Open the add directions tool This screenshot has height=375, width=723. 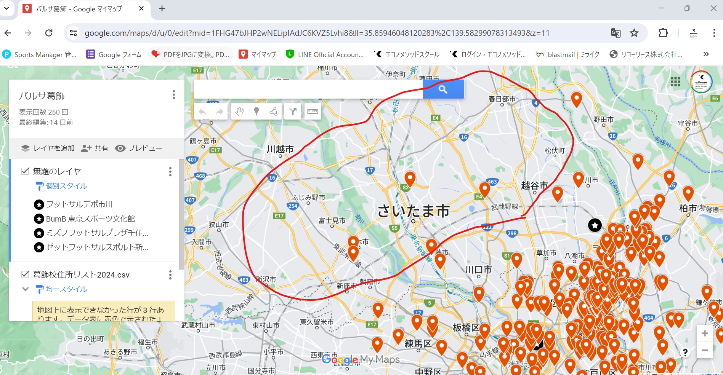pyautogui.click(x=293, y=112)
